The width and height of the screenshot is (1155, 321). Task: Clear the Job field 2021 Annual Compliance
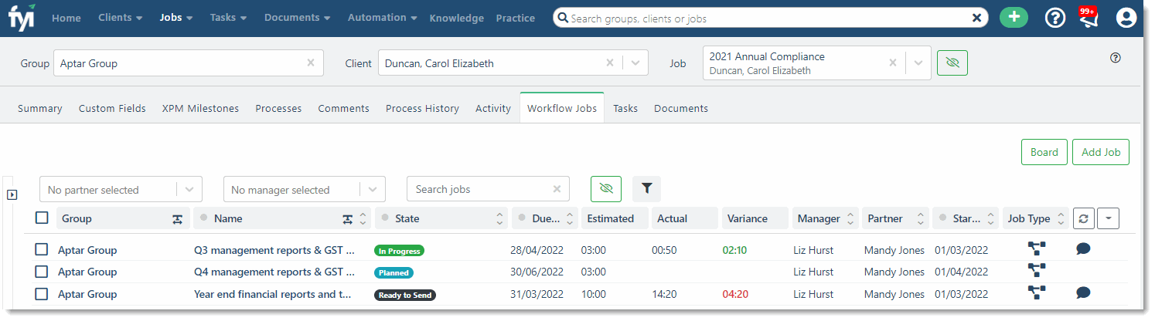click(x=893, y=63)
